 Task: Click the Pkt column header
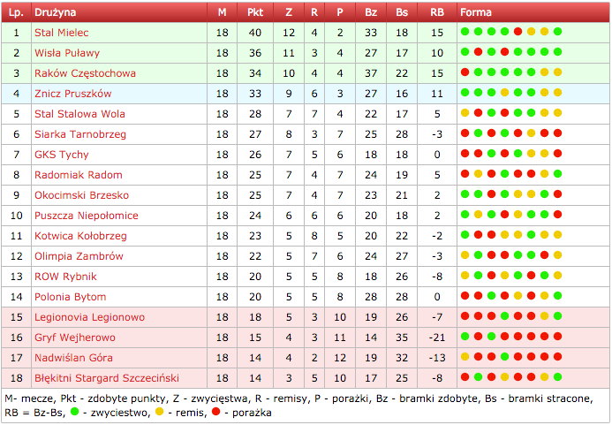tap(255, 13)
